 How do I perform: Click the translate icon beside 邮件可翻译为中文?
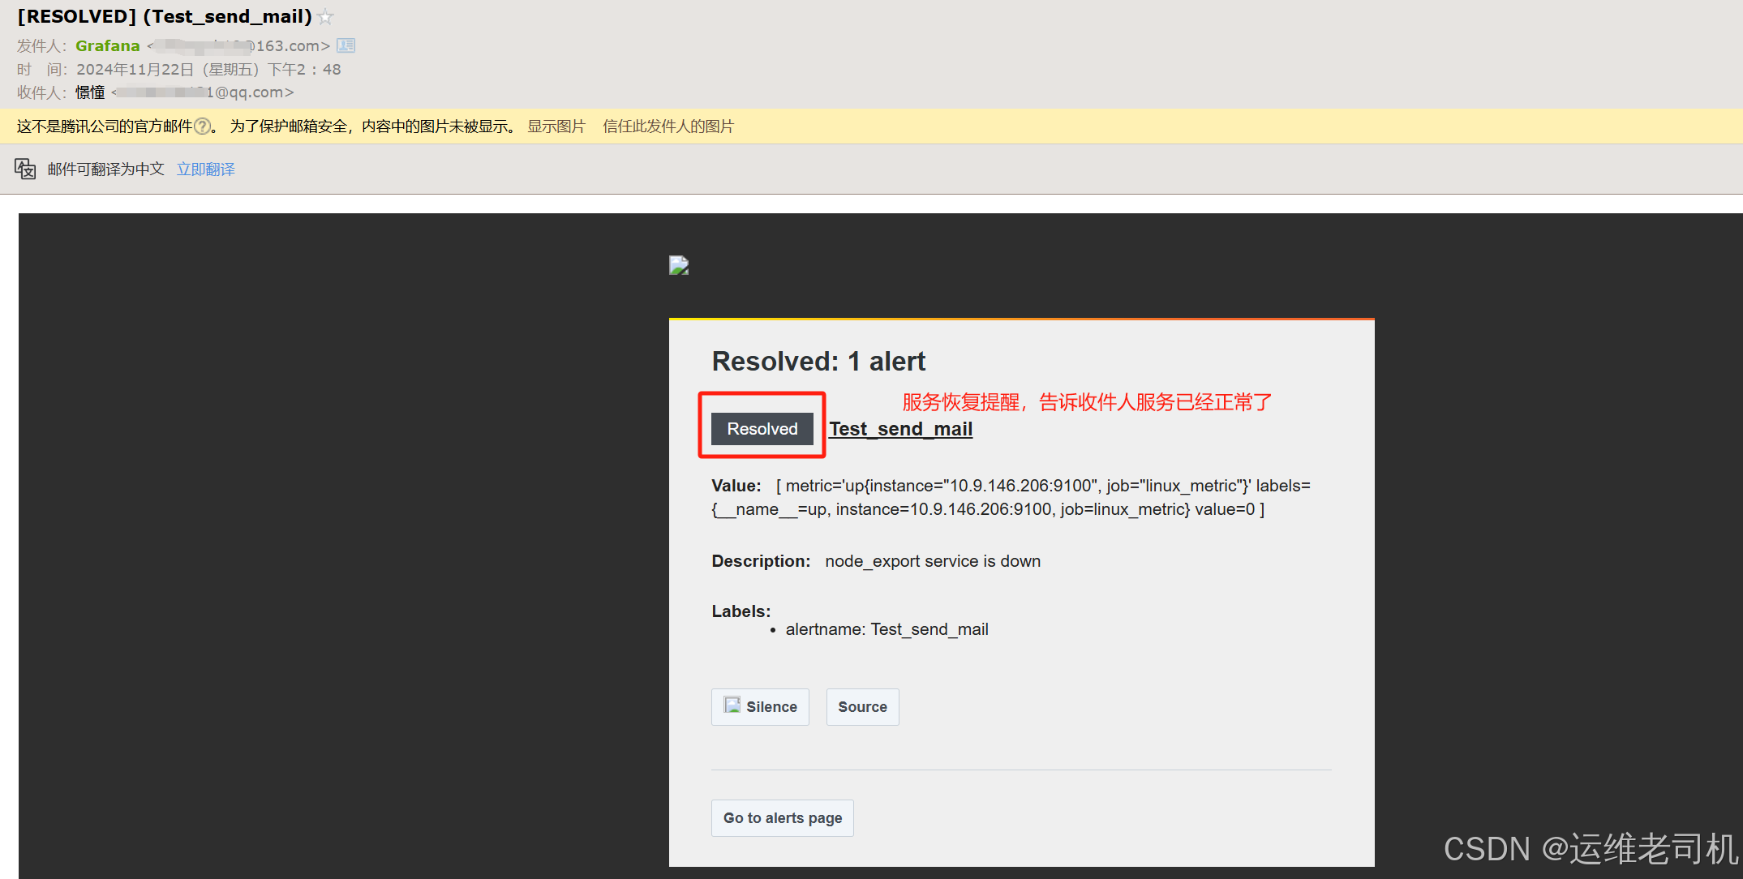click(x=25, y=169)
